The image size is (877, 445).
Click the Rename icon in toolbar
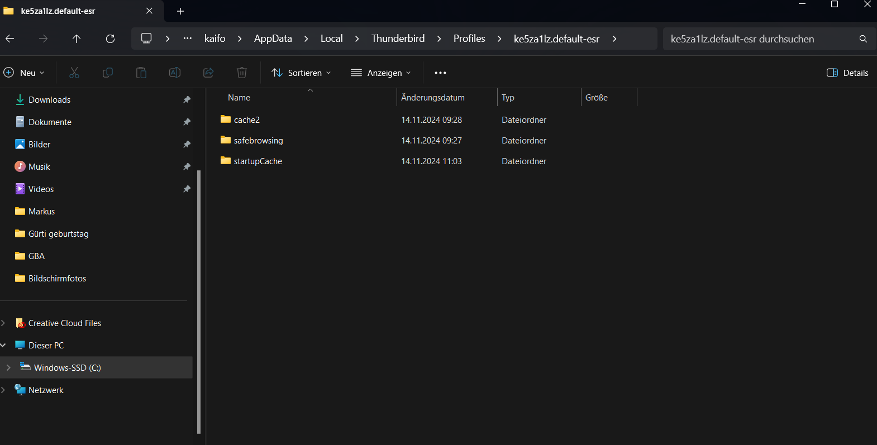tap(175, 73)
